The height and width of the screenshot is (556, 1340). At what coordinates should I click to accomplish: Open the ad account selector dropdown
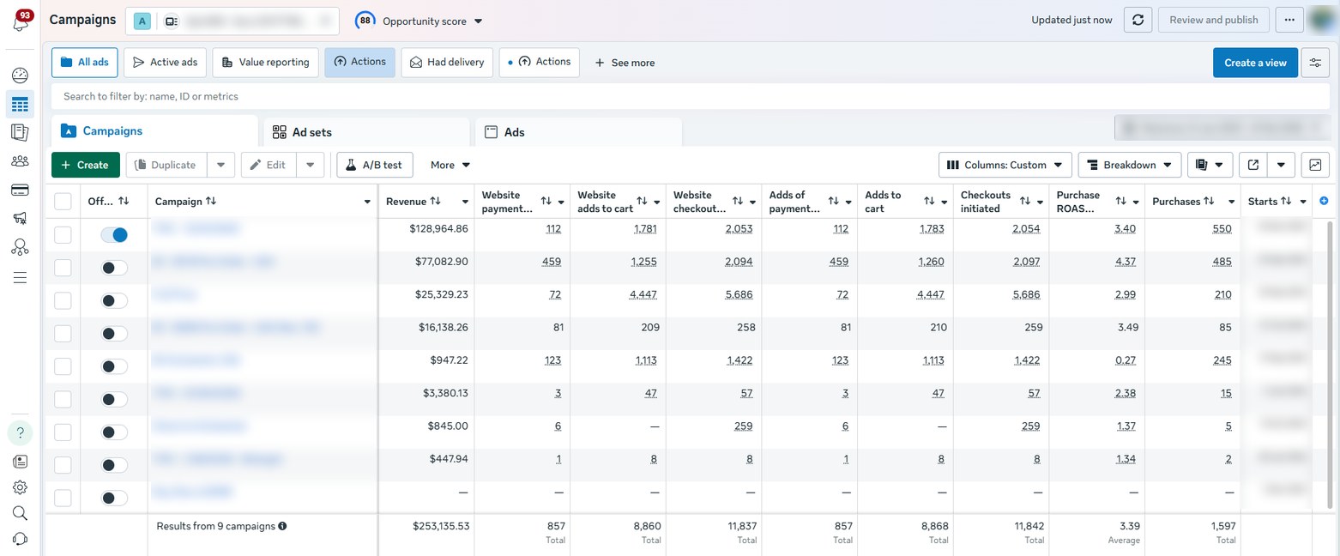click(x=232, y=21)
